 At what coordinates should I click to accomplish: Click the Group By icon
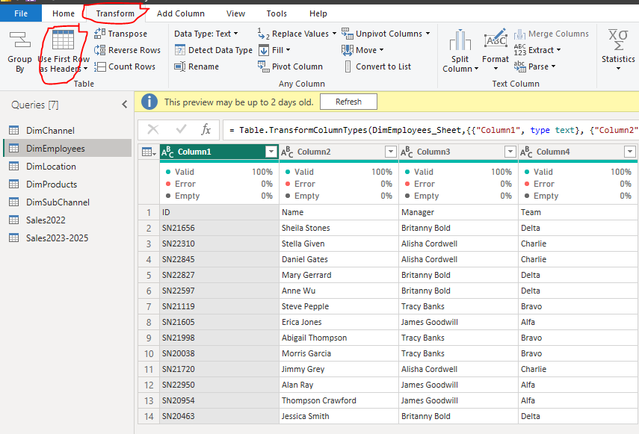20,41
